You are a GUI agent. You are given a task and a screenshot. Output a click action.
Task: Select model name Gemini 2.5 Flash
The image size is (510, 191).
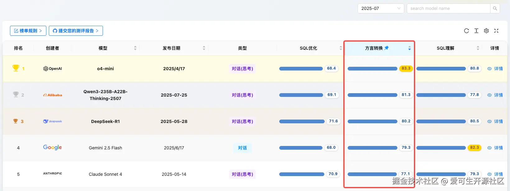(105, 148)
